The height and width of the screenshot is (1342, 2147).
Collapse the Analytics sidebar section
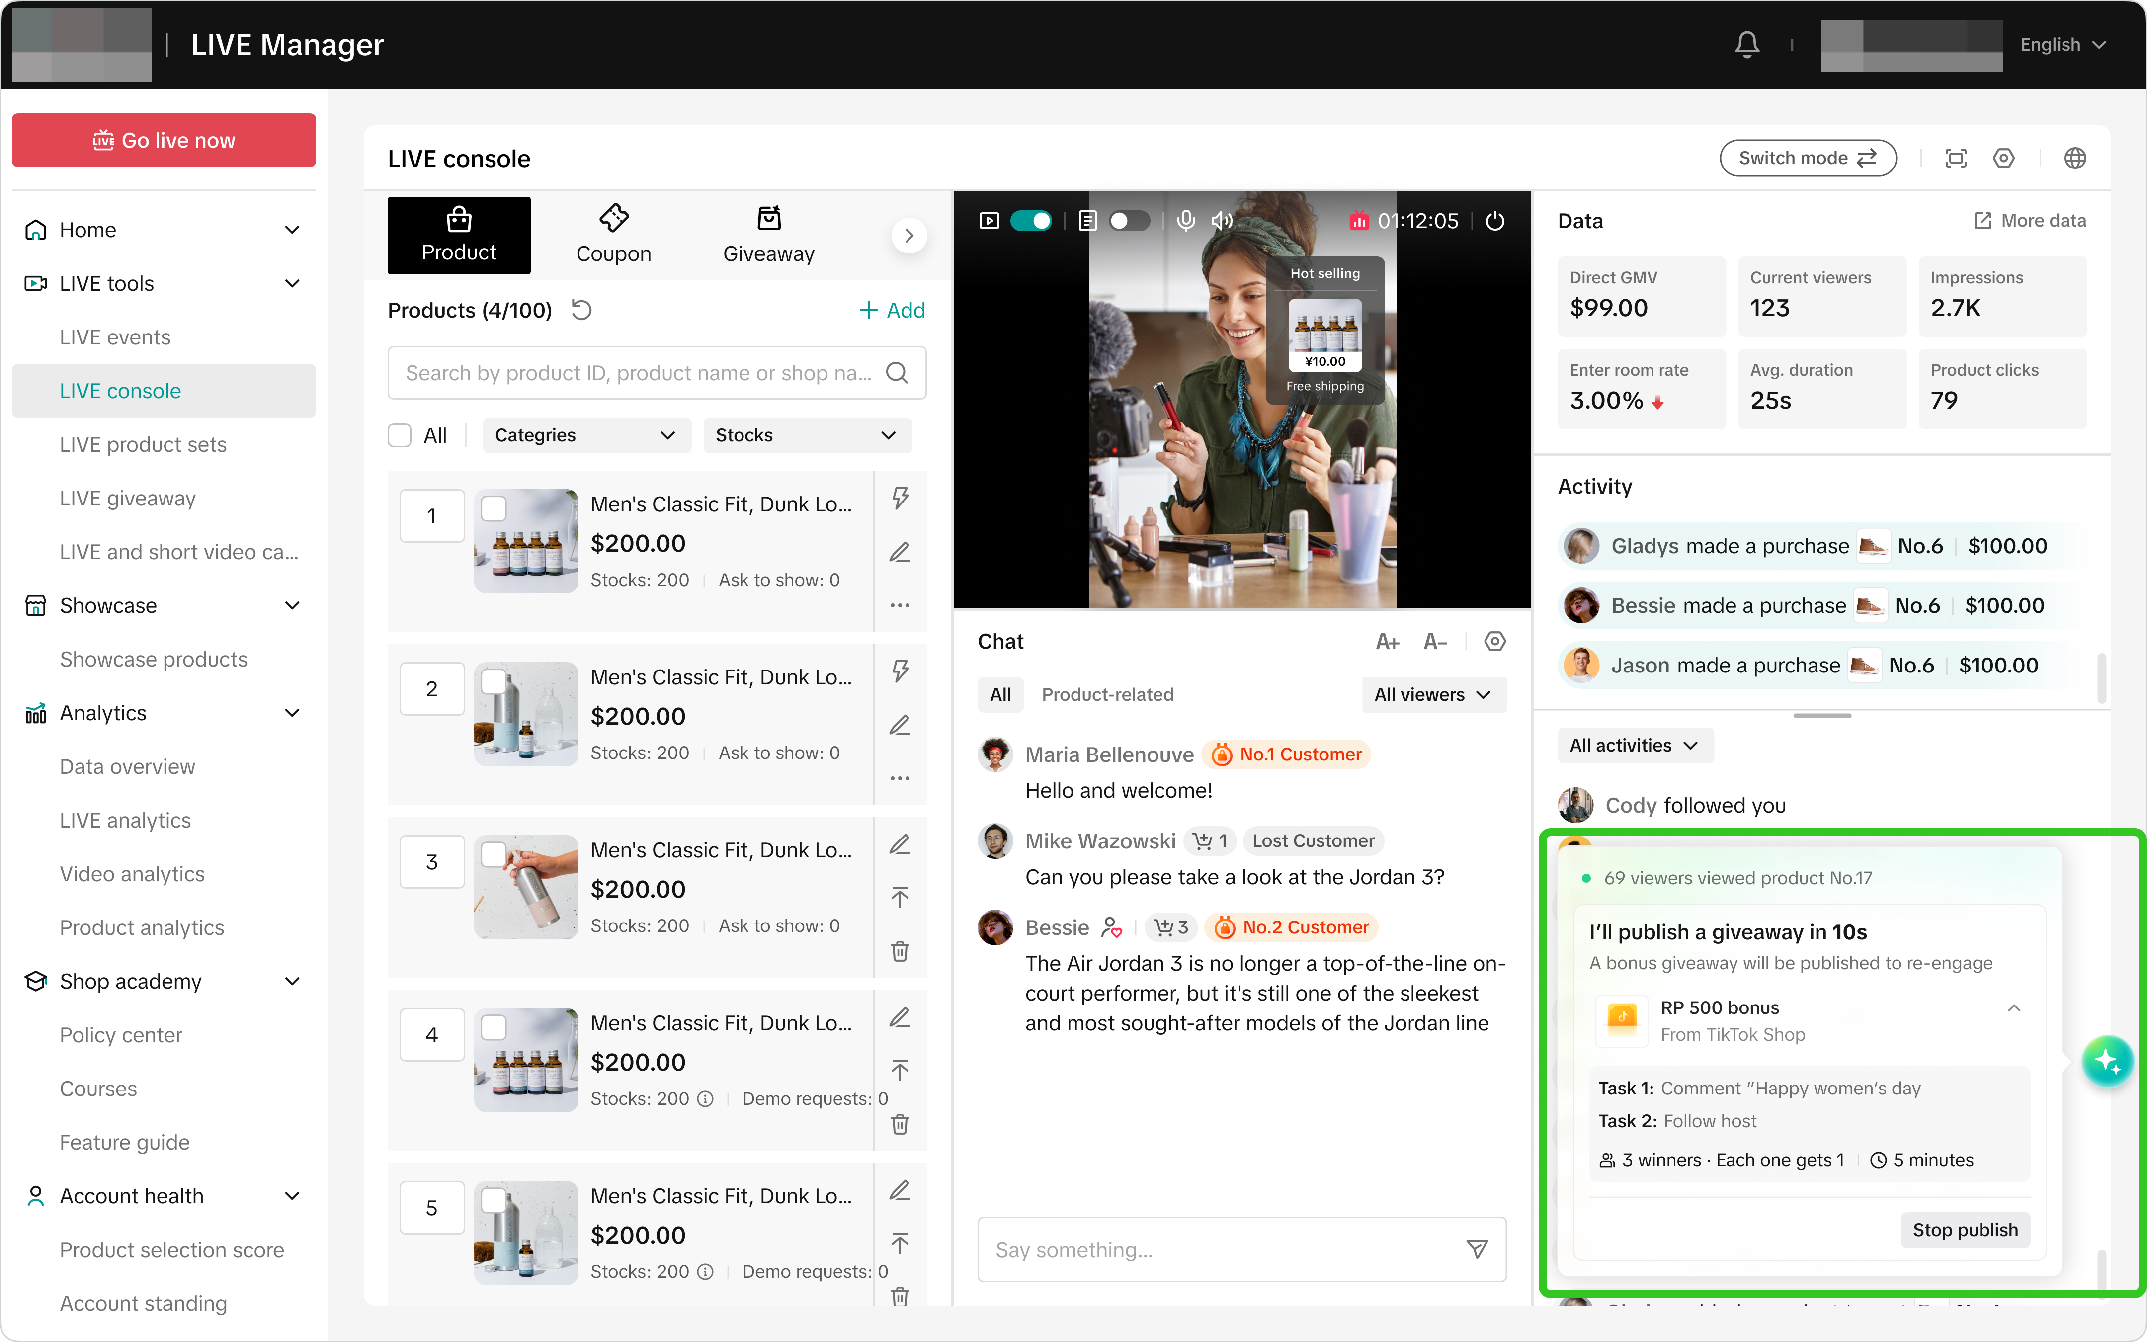[292, 713]
